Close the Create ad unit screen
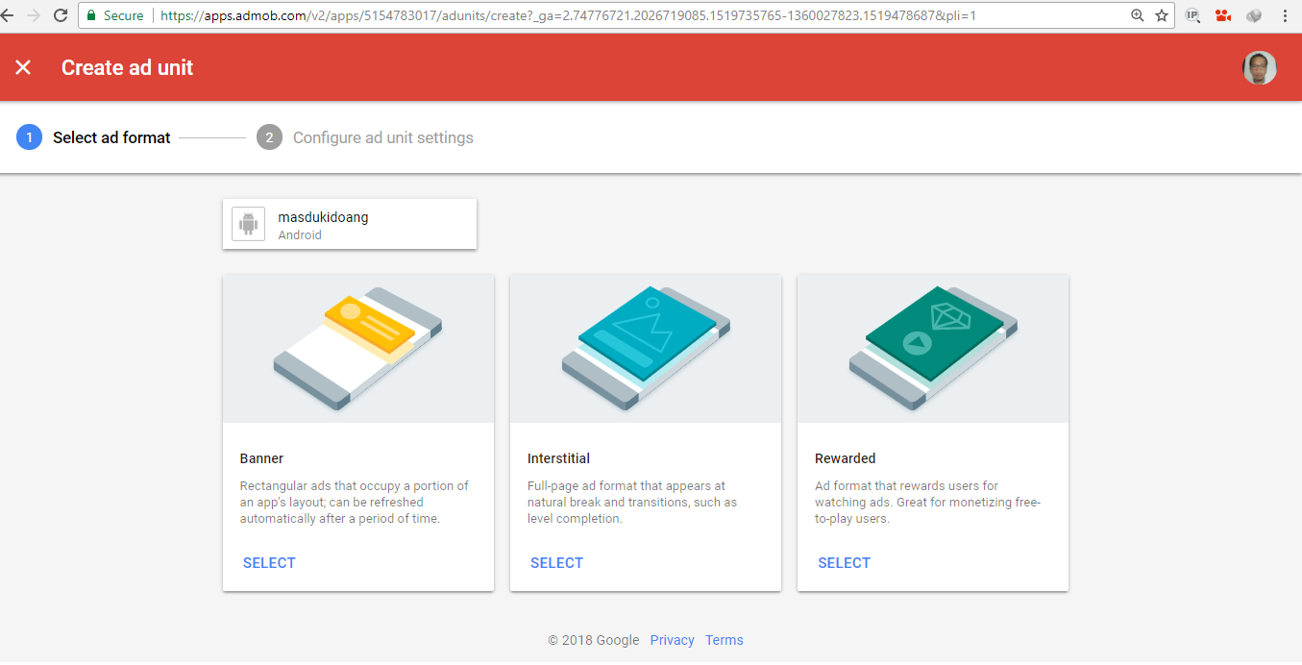The width and height of the screenshot is (1302, 665). (x=23, y=67)
